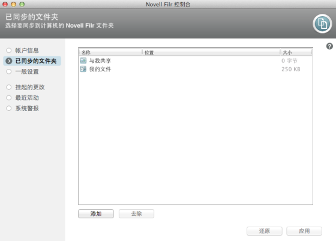Image resolution: width=336 pixels, height=241 pixels.
Task: Click the 添加 button
Action: pyautogui.click(x=96, y=213)
